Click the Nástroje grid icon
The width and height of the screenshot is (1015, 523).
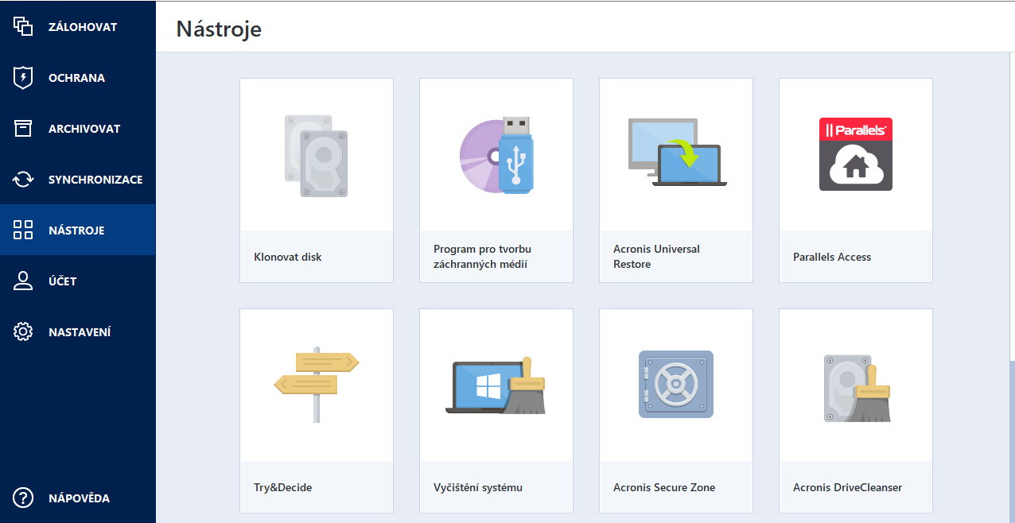pyautogui.click(x=23, y=231)
